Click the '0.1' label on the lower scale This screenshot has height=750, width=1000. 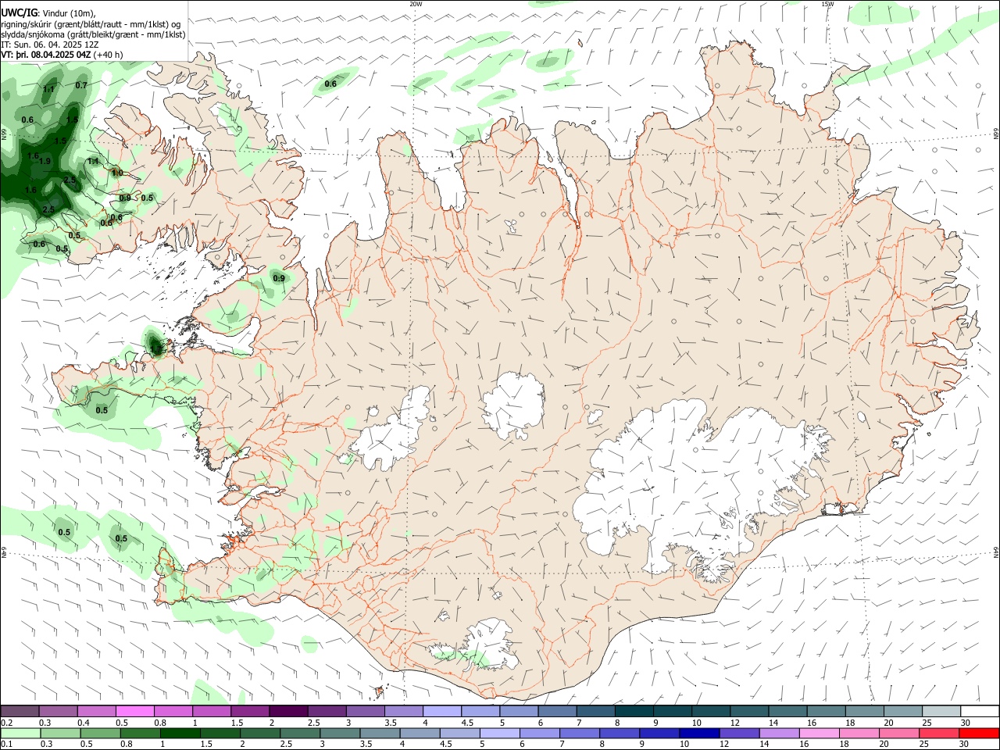6,745
